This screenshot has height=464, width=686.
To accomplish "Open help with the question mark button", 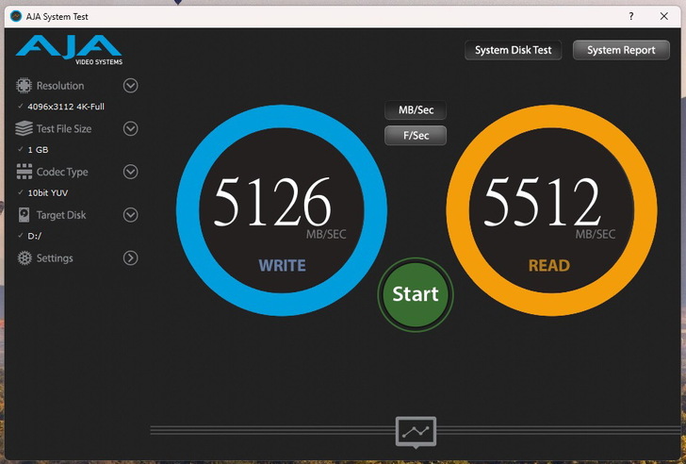I will pyautogui.click(x=631, y=16).
